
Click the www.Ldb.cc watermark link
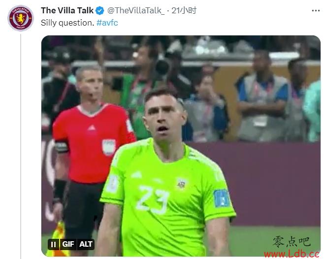coord(292,254)
